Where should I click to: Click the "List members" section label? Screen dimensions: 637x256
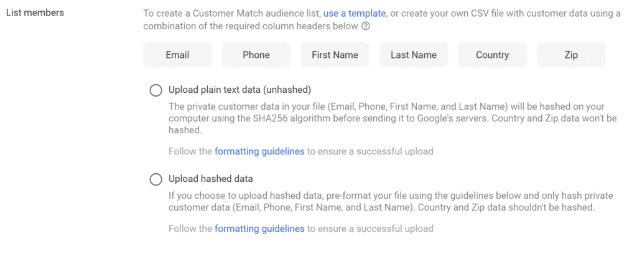[34, 13]
